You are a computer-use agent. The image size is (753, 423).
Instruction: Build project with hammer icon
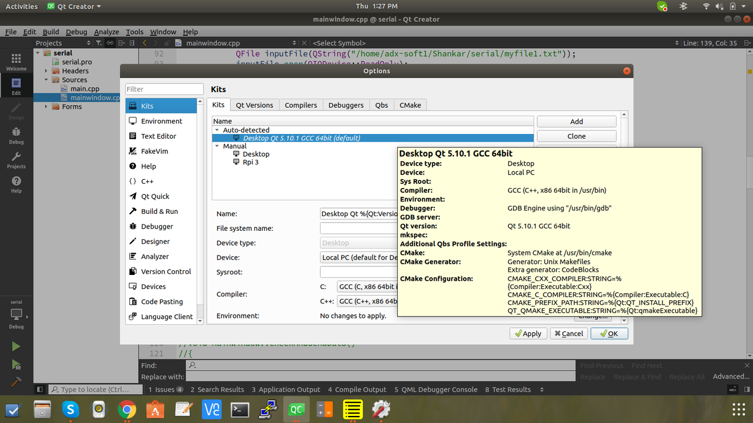[16, 381]
